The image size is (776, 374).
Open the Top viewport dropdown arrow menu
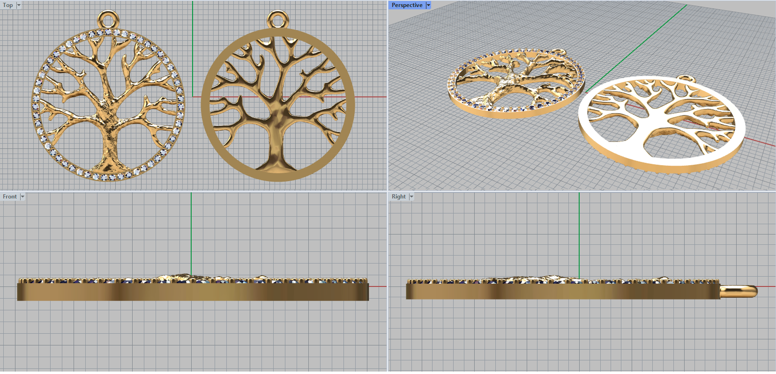point(19,5)
